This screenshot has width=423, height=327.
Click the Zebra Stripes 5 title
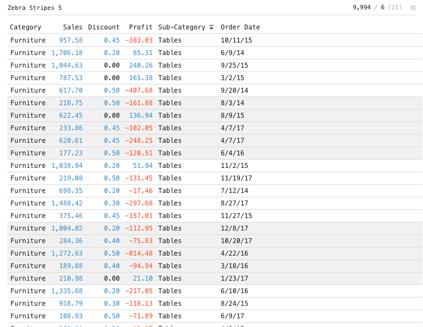(35, 8)
